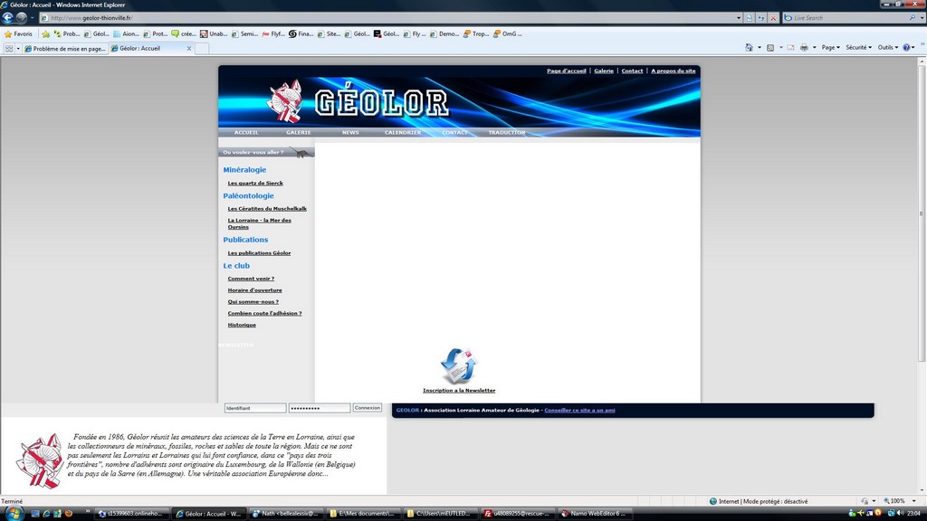Open the NEWS site menu item
Viewport: 927px width, 521px height.
click(x=350, y=132)
